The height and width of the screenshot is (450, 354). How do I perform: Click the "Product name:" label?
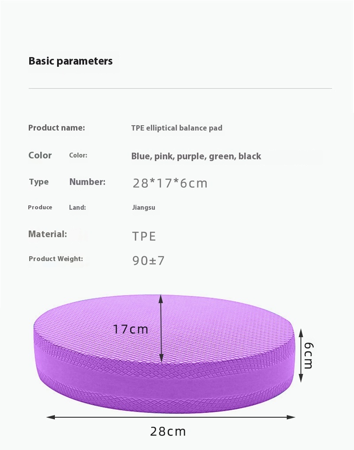point(56,128)
